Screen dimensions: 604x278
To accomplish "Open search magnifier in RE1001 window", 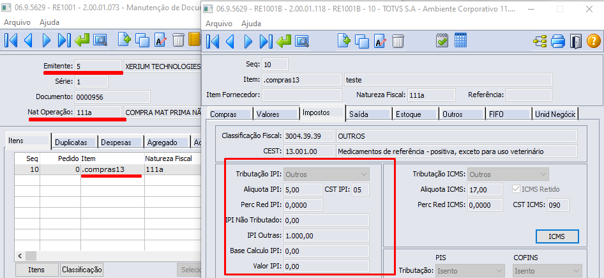I will click(x=100, y=40).
